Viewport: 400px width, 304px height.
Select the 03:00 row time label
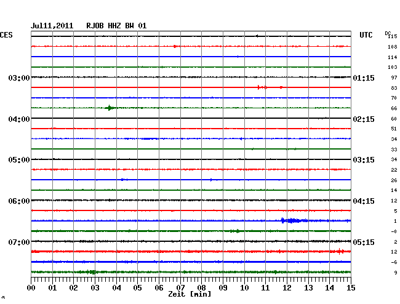[x=19, y=78]
